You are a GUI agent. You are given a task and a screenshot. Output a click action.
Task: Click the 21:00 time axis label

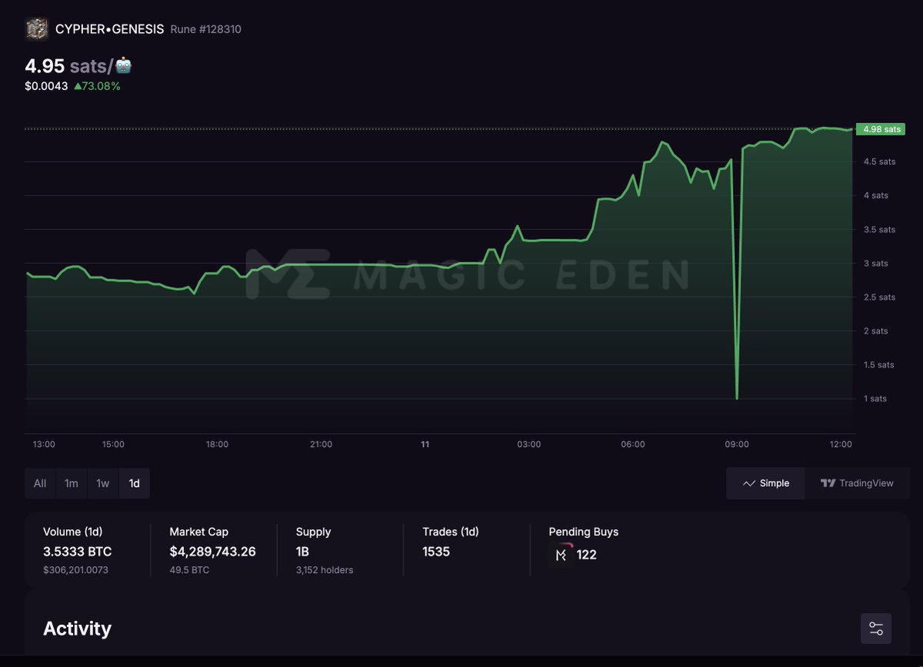coord(321,445)
